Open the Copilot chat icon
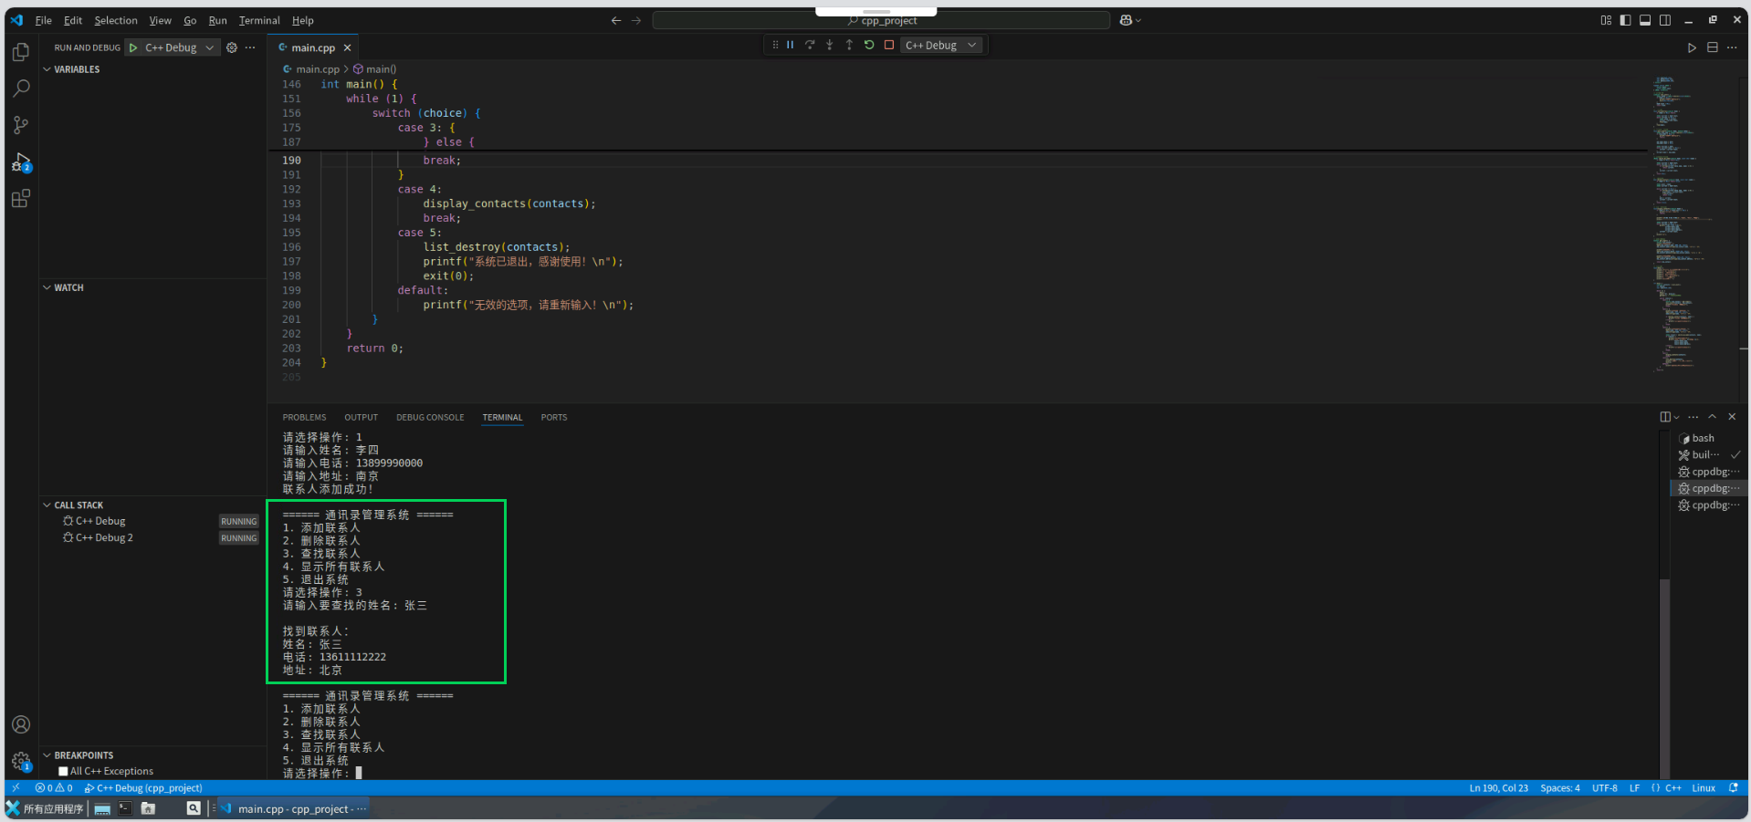Screen dimensions: 1751x822 coord(1126,20)
